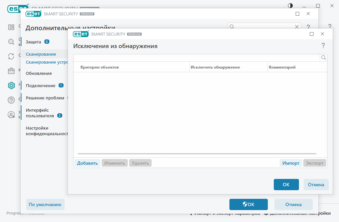Open help and support icon in main sidebar

point(11,100)
